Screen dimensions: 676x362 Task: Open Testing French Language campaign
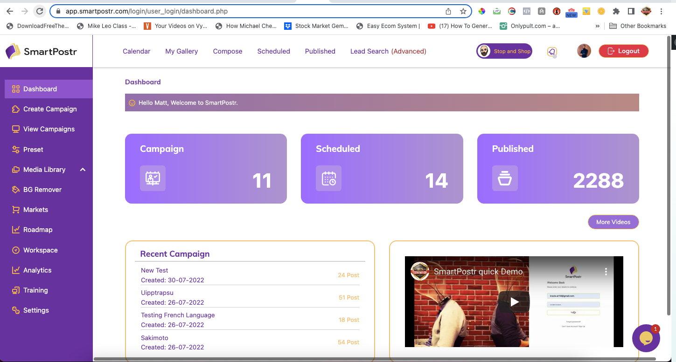point(178,315)
